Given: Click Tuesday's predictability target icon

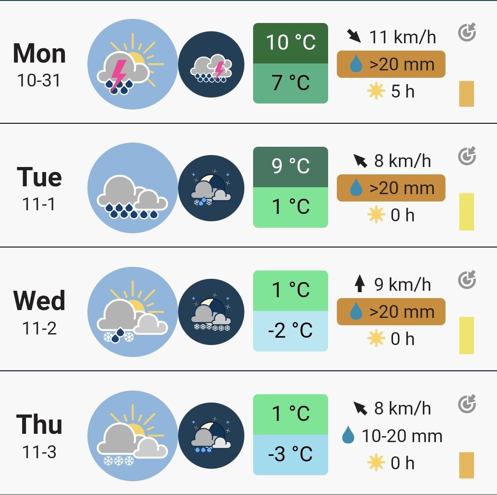Looking at the screenshot, I should 467,156.
